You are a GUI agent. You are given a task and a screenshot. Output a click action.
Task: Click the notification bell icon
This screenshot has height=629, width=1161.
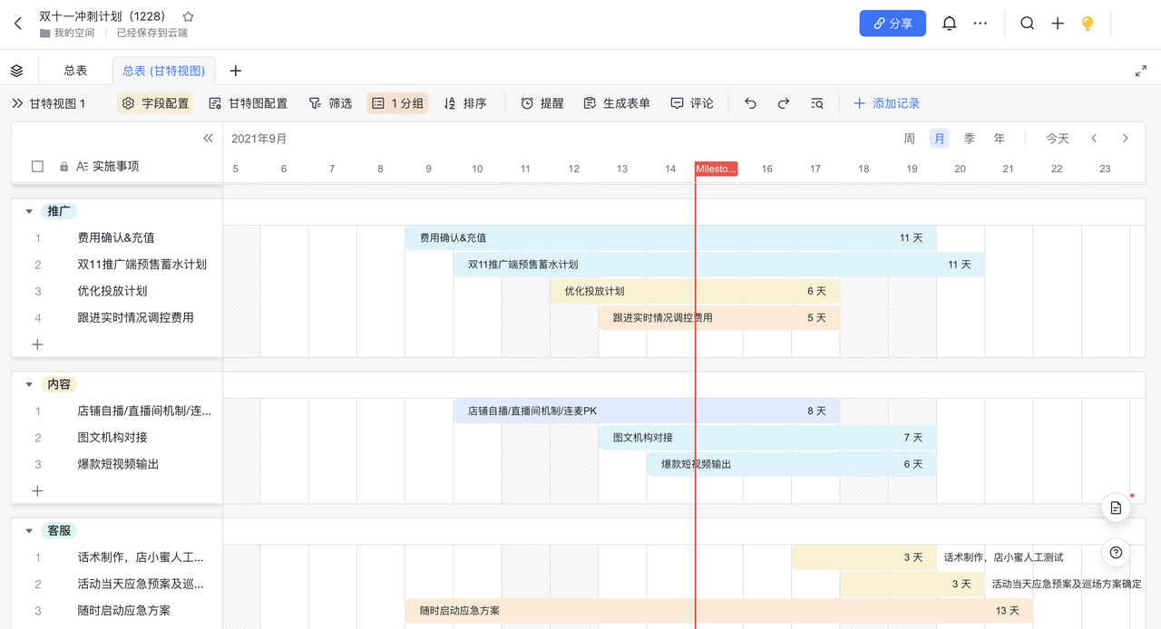pyautogui.click(x=949, y=24)
